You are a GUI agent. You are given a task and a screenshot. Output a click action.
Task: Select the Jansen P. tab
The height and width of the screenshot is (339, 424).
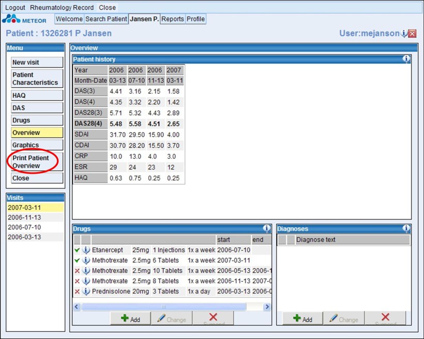pos(144,19)
